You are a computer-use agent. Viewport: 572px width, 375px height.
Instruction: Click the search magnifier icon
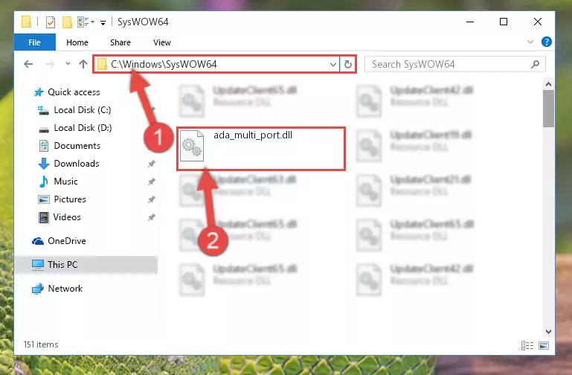535,65
